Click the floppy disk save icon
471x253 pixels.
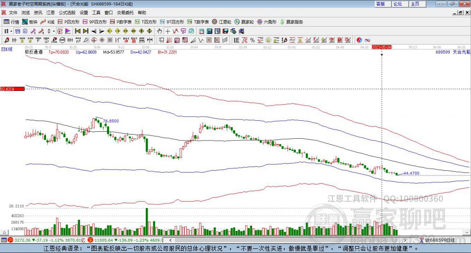coord(225,31)
